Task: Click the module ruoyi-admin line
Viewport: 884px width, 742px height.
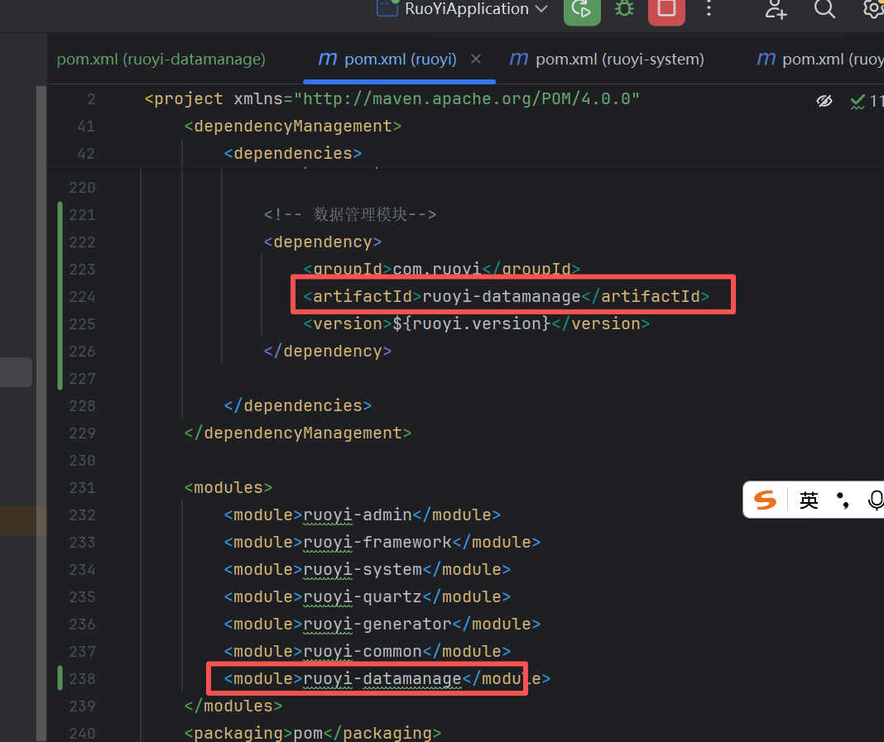Action: [x=362, y=515]
